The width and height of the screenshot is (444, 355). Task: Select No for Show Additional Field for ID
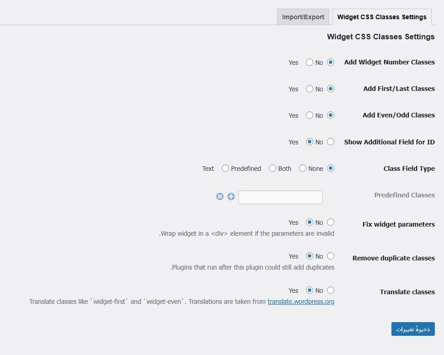(331, 142)
